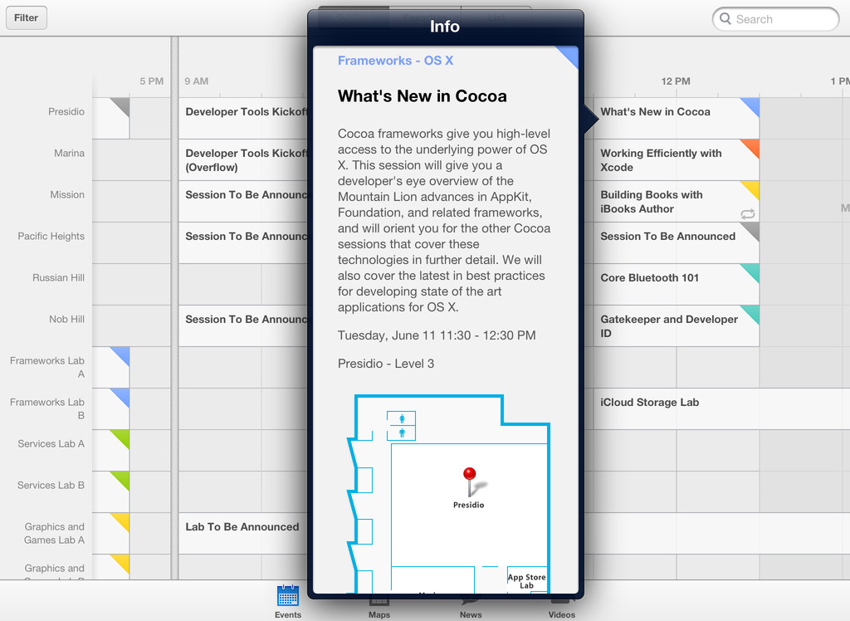
Task: Click the 12 PM time header
Action: tap(676, 81)
